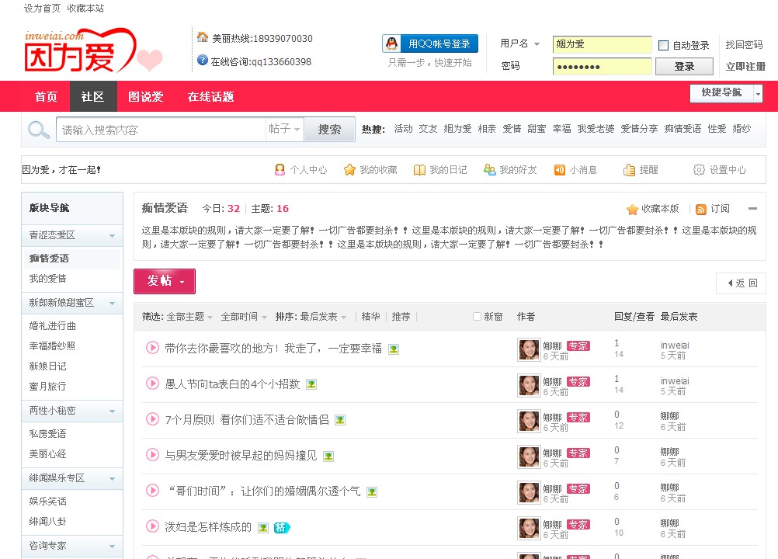Filter by 推荐 posts
The image size is (778, 559).
point(401,317)
